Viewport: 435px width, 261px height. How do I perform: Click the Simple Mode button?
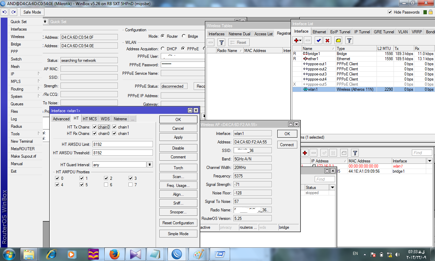[x=178, y=234]
